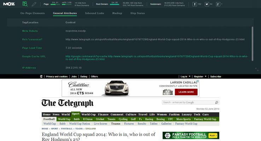Open the Galleries link
The height and width of the screenshot is (141, 261).
[x=166, y=124]
